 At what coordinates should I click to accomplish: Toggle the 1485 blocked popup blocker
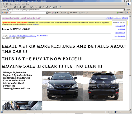(72, 13)
